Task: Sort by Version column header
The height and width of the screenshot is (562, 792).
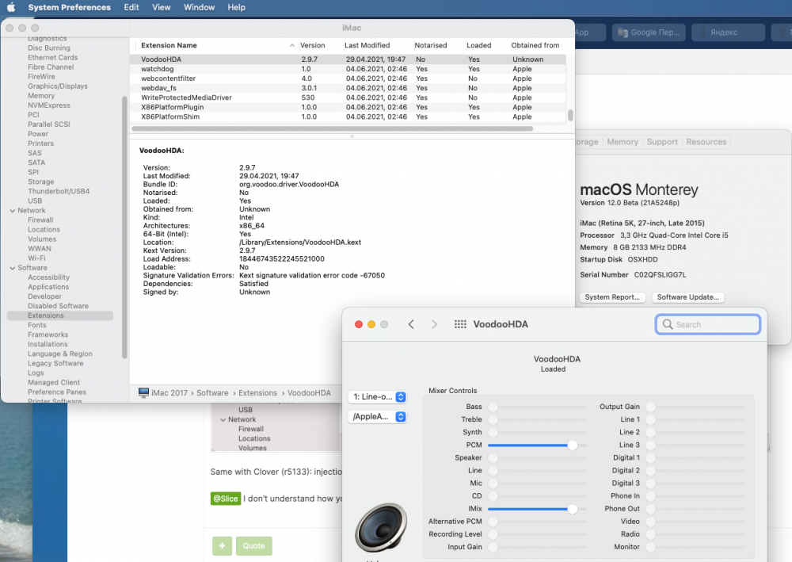Action: [x=313, y=45]
